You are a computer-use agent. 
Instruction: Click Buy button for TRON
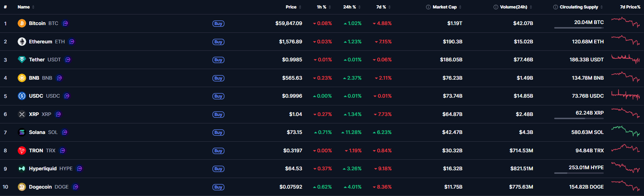tap(218, 151)
